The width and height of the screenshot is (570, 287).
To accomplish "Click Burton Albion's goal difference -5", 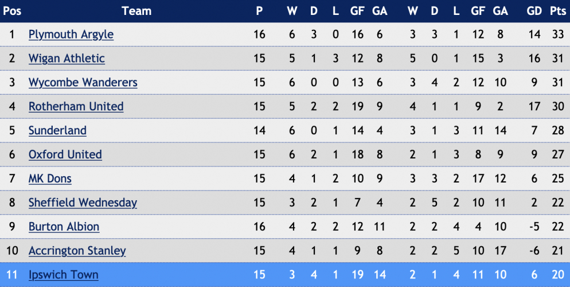I will (x=534, y=227).
